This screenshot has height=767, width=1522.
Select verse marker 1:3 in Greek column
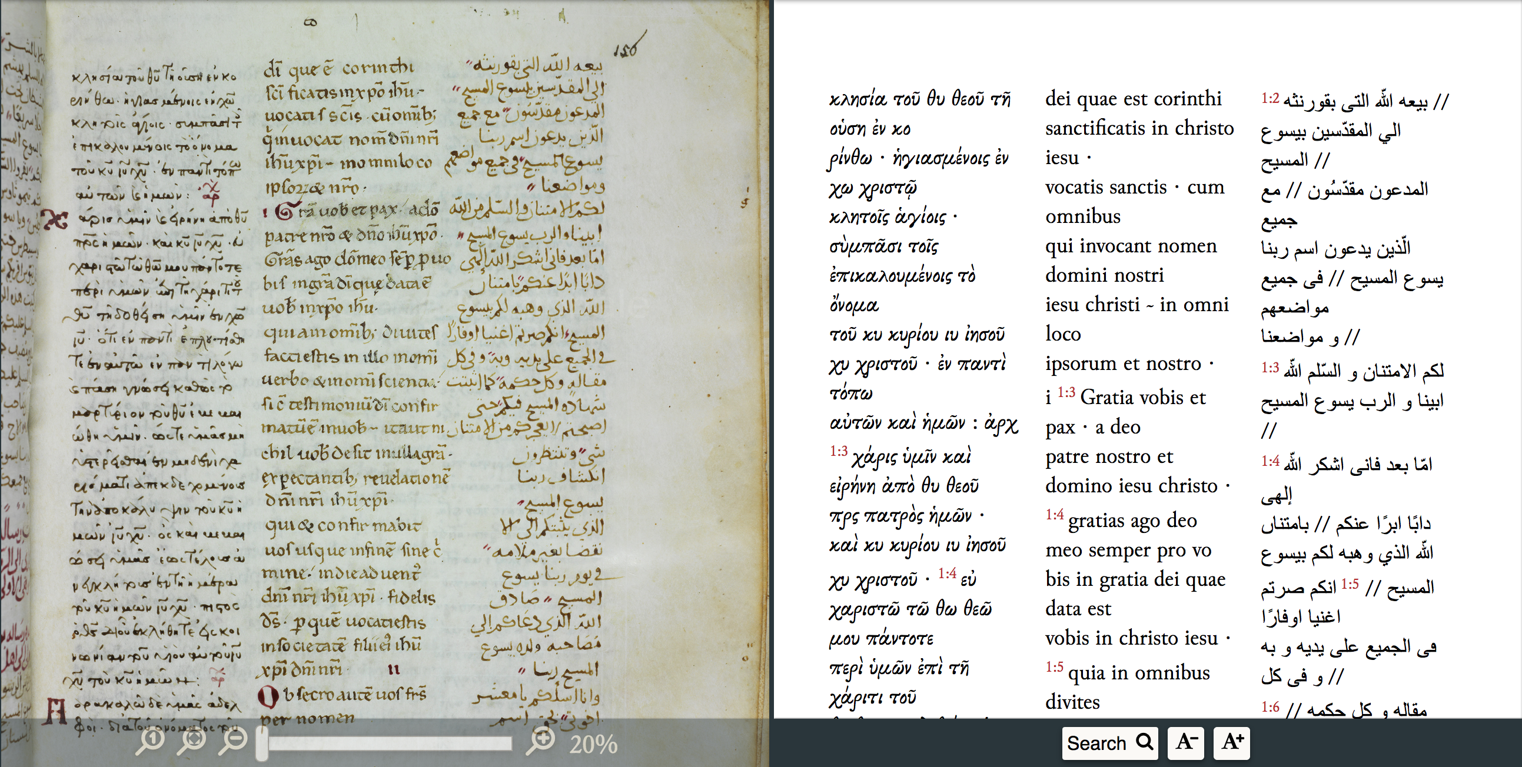pos(839,451)
